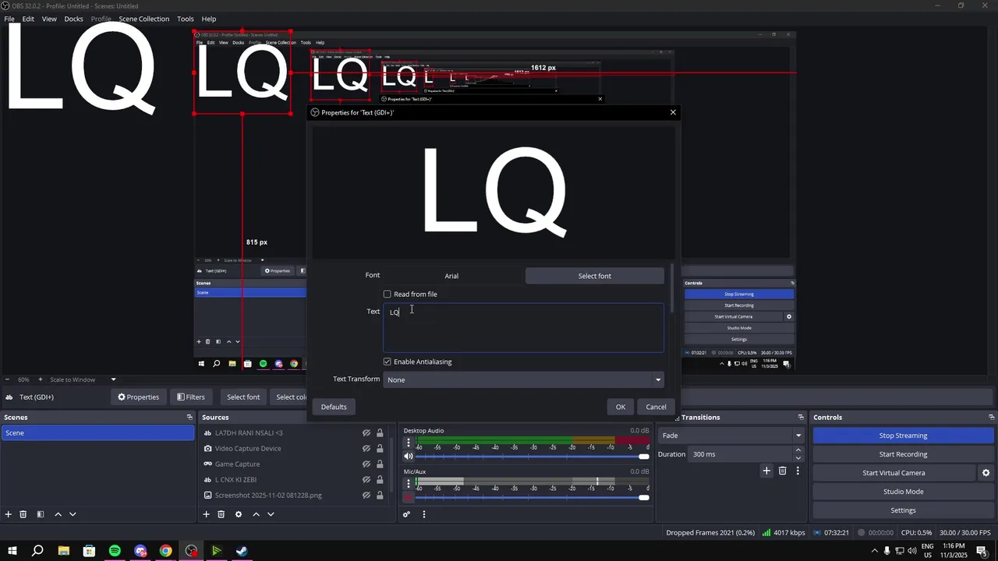Add a transition with plus icon
This screenshot has width=998, height=561.
pos(766,471)
